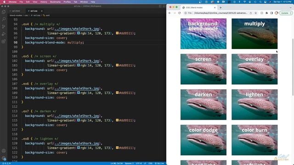Go forward in Chrome
Viewport: 294px width, 165px height.
click(x=175, y=13)
